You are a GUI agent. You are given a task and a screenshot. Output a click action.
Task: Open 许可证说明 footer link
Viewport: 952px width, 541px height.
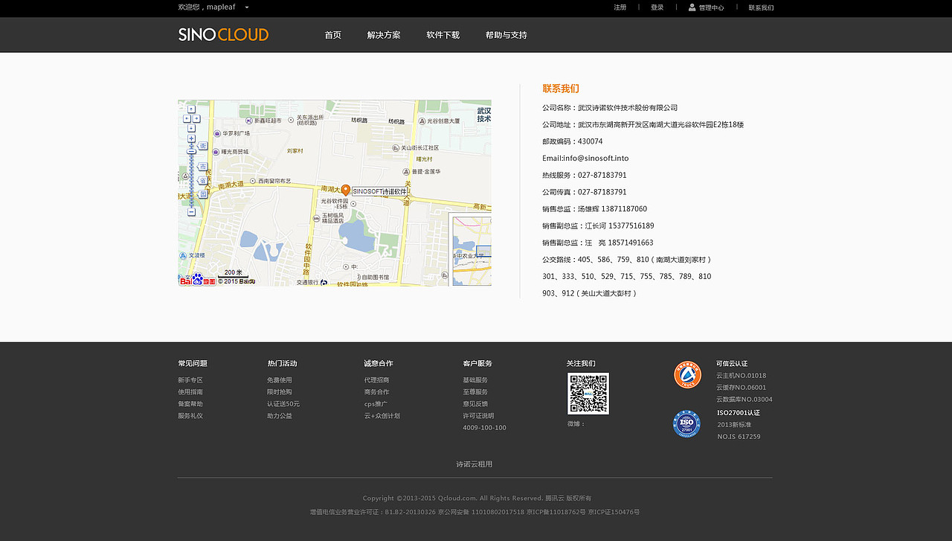pos(478,416)
